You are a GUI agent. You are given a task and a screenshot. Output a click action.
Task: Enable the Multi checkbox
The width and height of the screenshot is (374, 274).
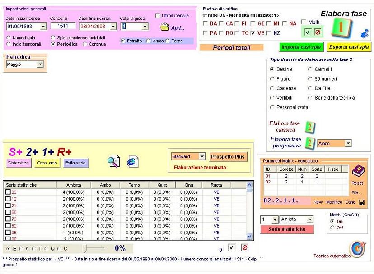[x=304, y=22]
